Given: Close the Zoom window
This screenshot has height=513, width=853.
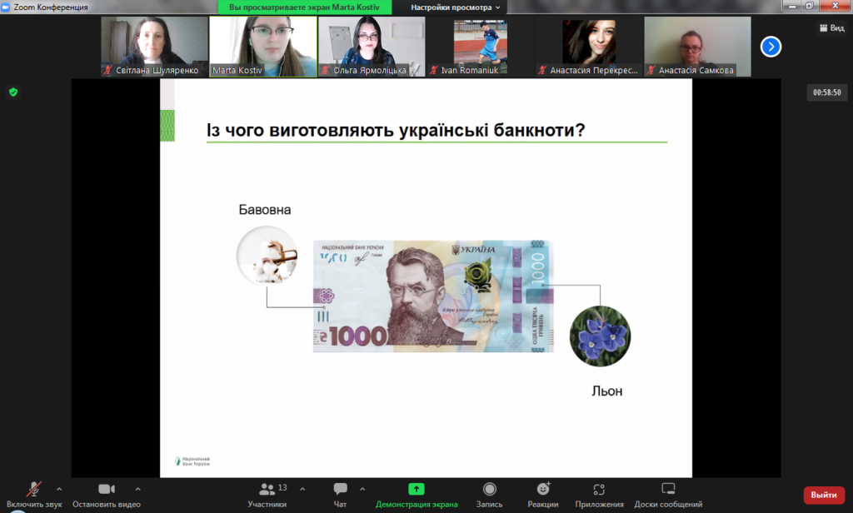Looking at the screenshot, I should [835, 6].
